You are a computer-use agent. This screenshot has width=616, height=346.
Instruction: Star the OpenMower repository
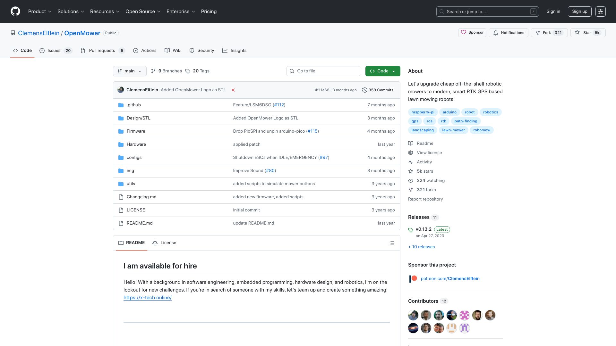588,33
